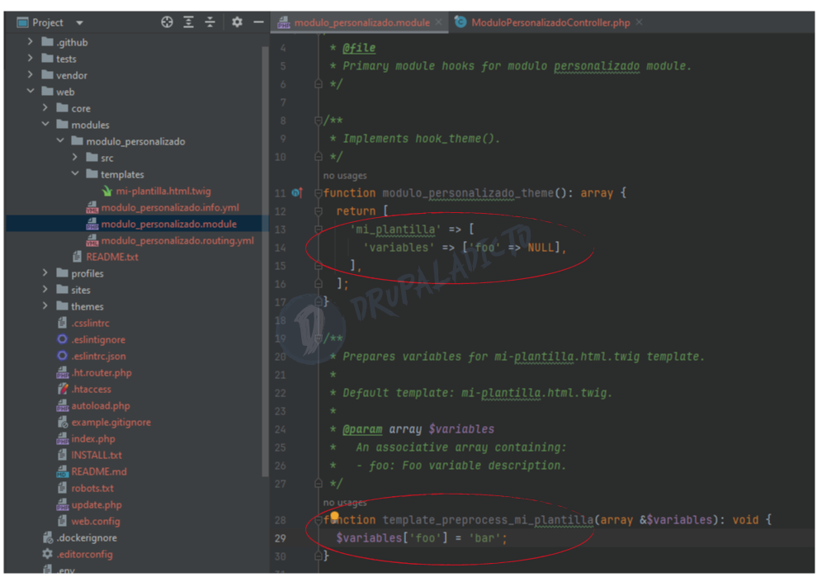Select the .ht.router.php file
Viewport: 817px width, 582px height.
(101, 372)
